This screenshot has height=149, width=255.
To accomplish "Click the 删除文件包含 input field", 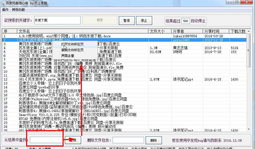I will (128, 140).
